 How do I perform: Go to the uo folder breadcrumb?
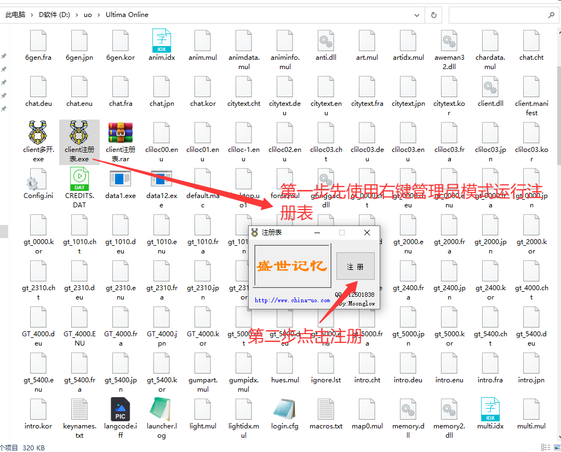click(x=88, y=15)
